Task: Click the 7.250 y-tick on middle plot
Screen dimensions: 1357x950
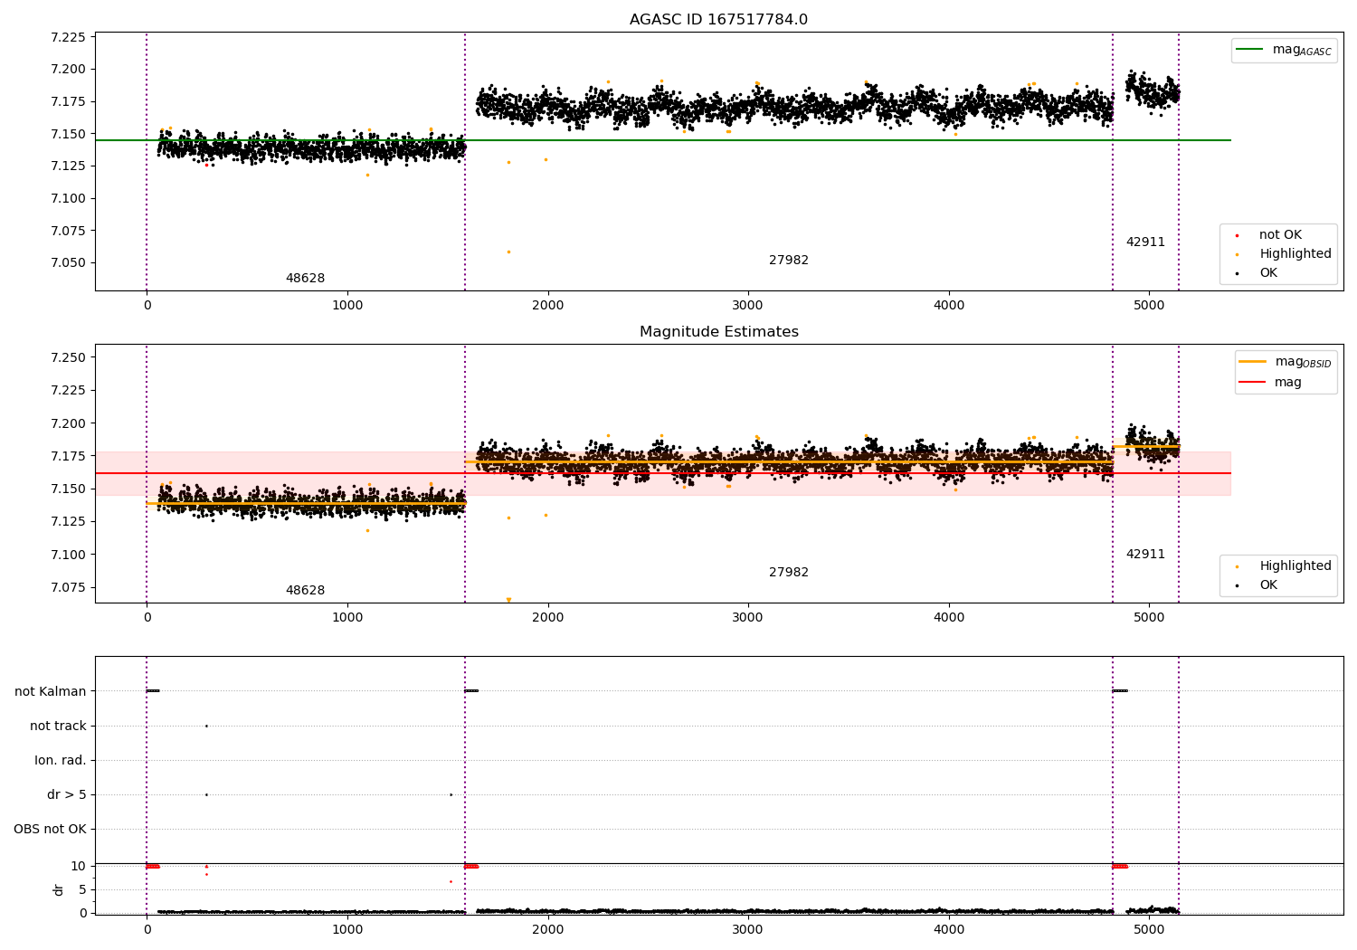Action: (x=68, y=358)
